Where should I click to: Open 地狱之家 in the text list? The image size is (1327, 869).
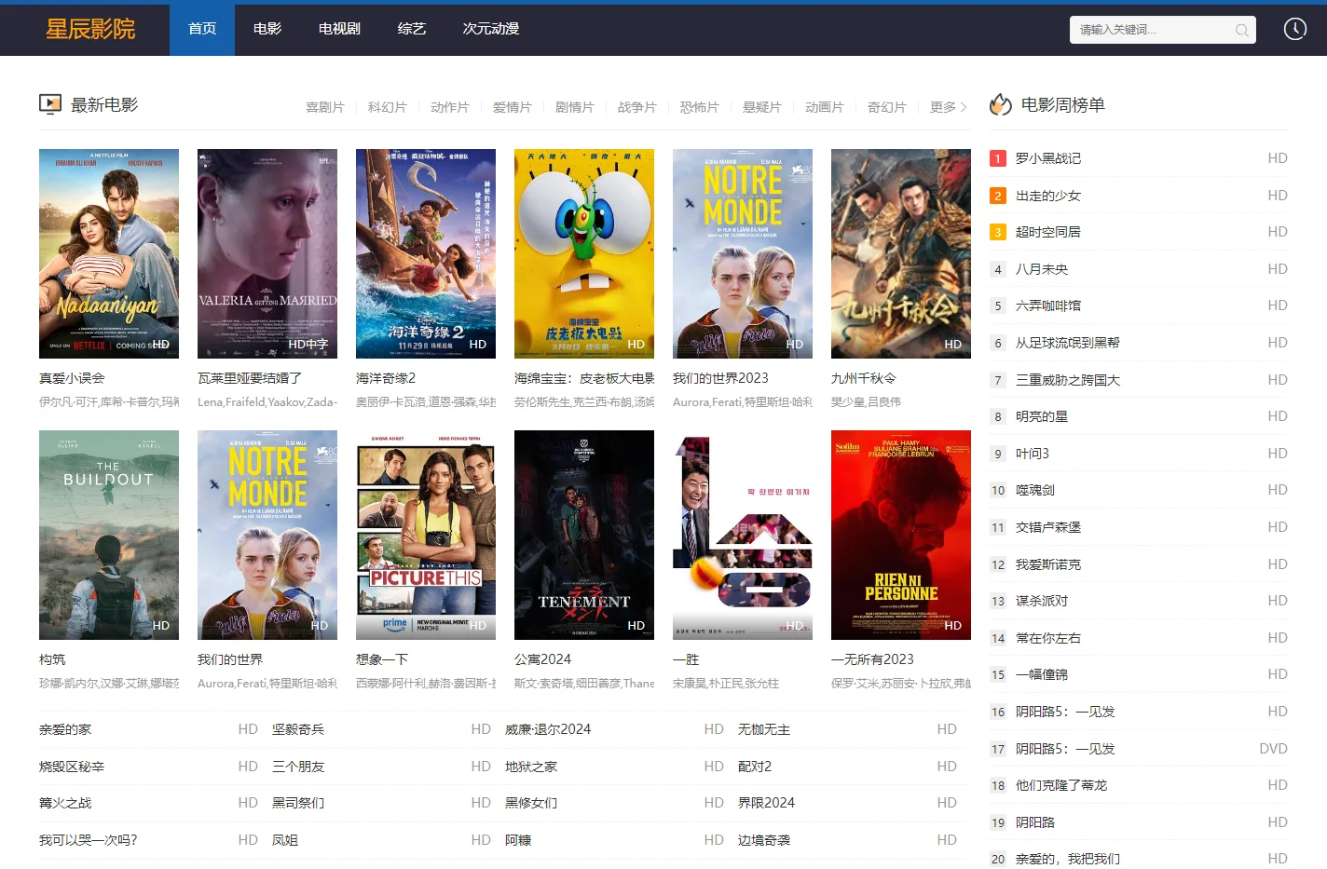point(531,767)
